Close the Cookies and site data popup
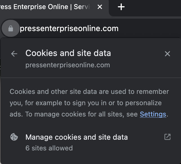 167,54
